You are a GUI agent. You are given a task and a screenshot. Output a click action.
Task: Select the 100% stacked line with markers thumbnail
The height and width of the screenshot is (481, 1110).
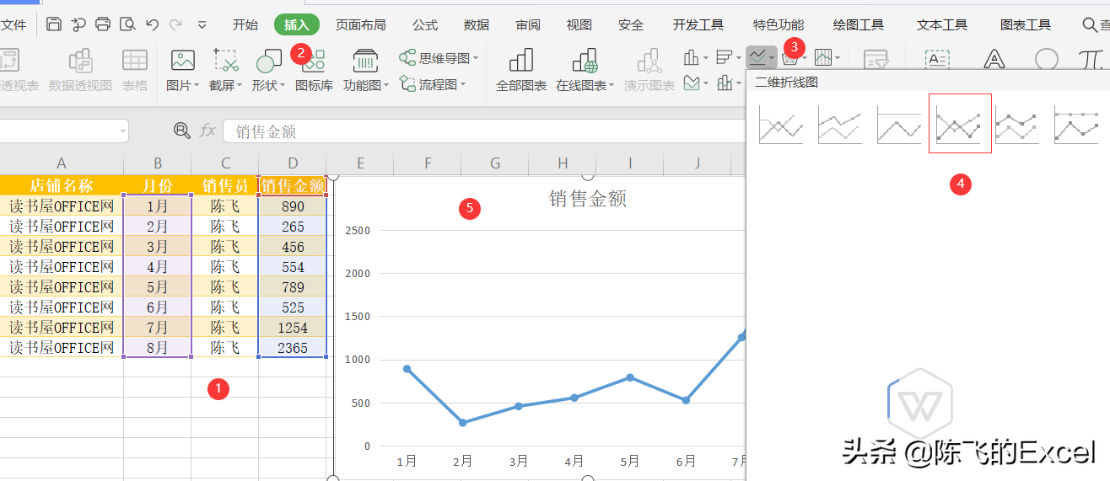tap(1076, 123)
